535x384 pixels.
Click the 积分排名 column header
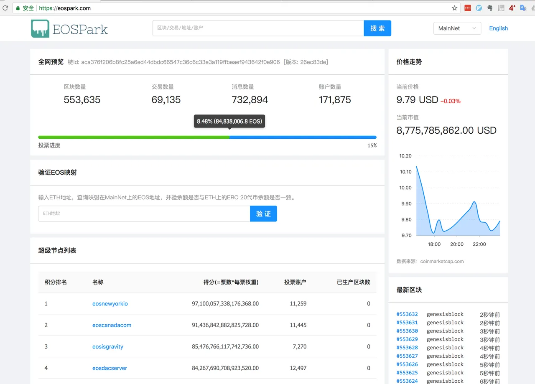(x=56, y=282)
